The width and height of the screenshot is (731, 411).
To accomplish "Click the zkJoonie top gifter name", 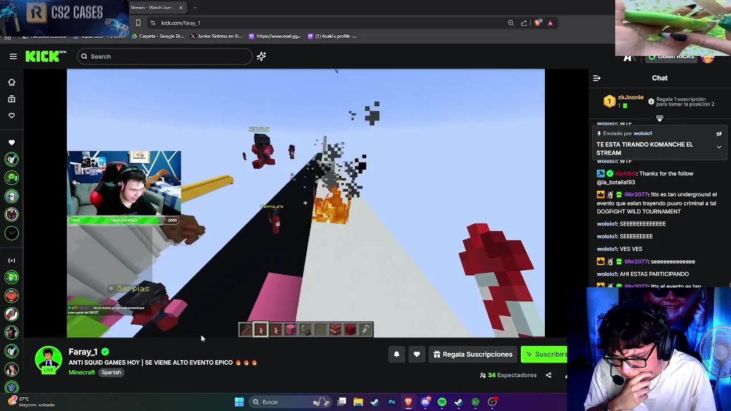I will point(630,98).
